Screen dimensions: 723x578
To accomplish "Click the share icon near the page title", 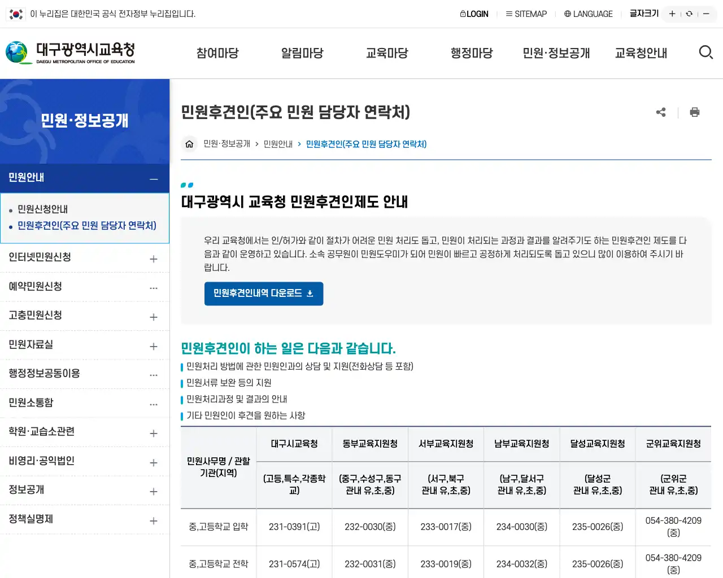I will (x=661, y=112).
